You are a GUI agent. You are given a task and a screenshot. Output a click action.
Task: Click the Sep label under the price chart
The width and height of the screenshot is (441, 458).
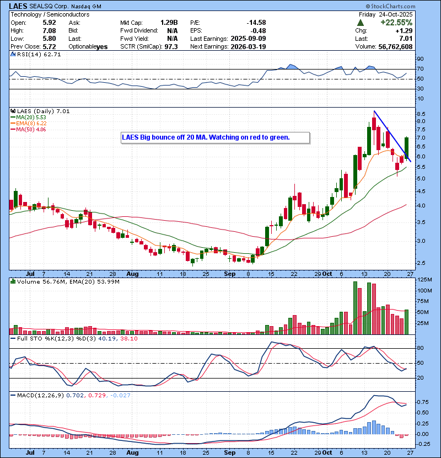(x=230, y=274)
